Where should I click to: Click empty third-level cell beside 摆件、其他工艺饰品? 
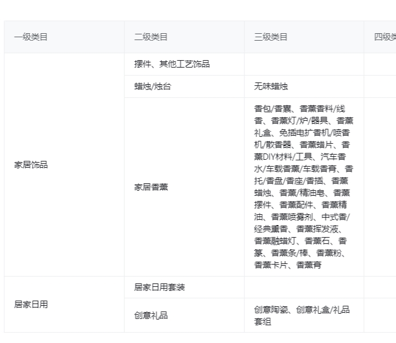pos(303,64)
